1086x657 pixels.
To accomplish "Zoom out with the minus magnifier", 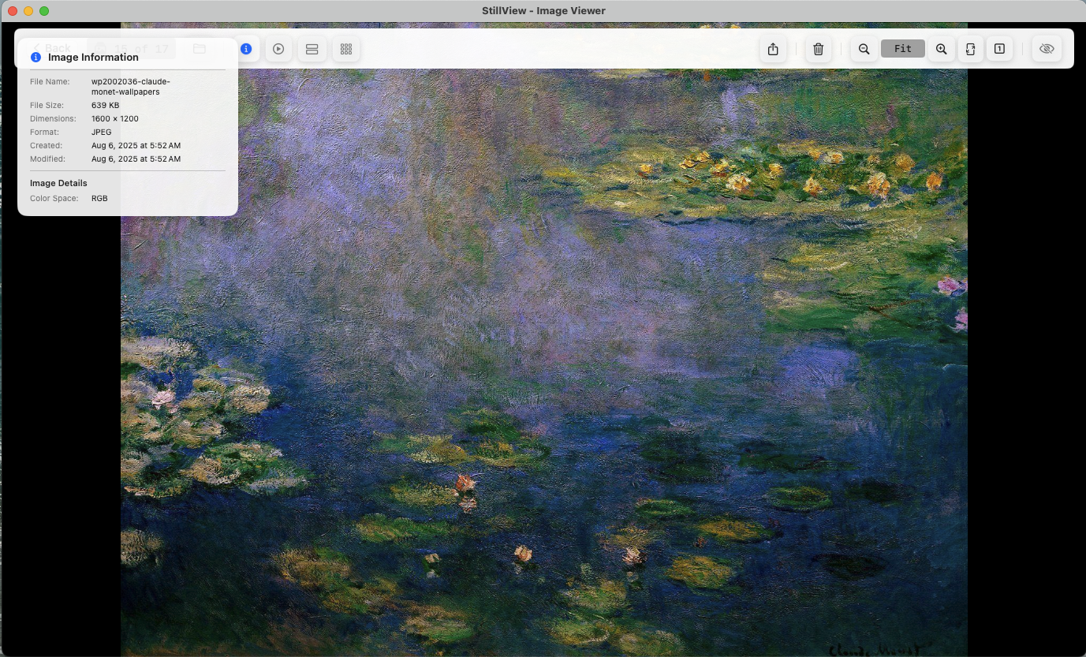I will pos(864,49).
